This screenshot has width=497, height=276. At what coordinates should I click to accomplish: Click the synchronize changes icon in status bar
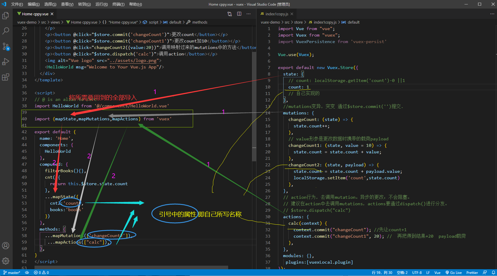tap(27, 273)
